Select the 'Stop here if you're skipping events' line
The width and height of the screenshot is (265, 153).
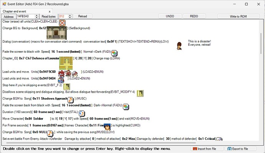[32, 85]
